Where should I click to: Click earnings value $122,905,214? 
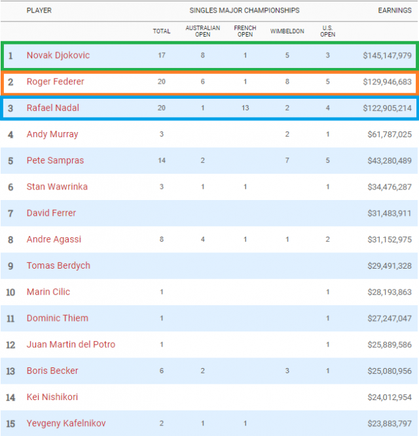387,108
